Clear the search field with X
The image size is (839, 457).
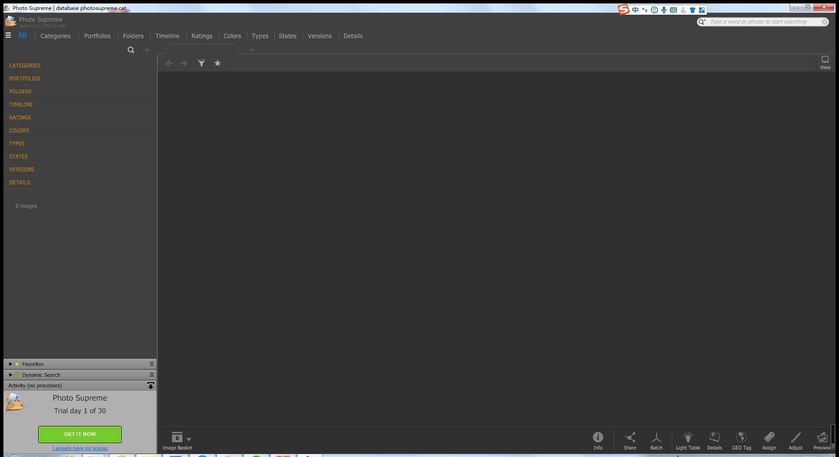824,22
